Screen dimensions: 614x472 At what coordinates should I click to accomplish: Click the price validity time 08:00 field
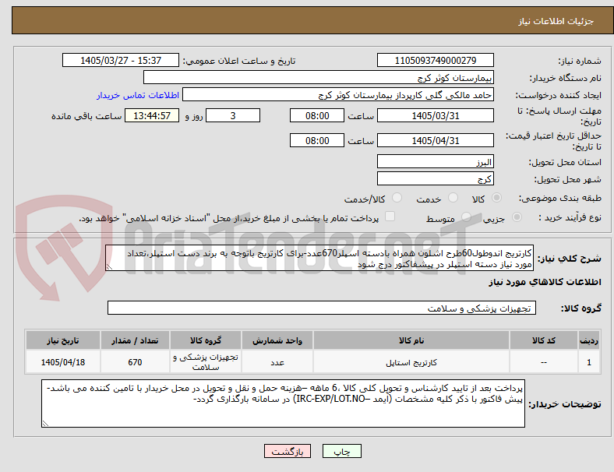click(317, 140)
